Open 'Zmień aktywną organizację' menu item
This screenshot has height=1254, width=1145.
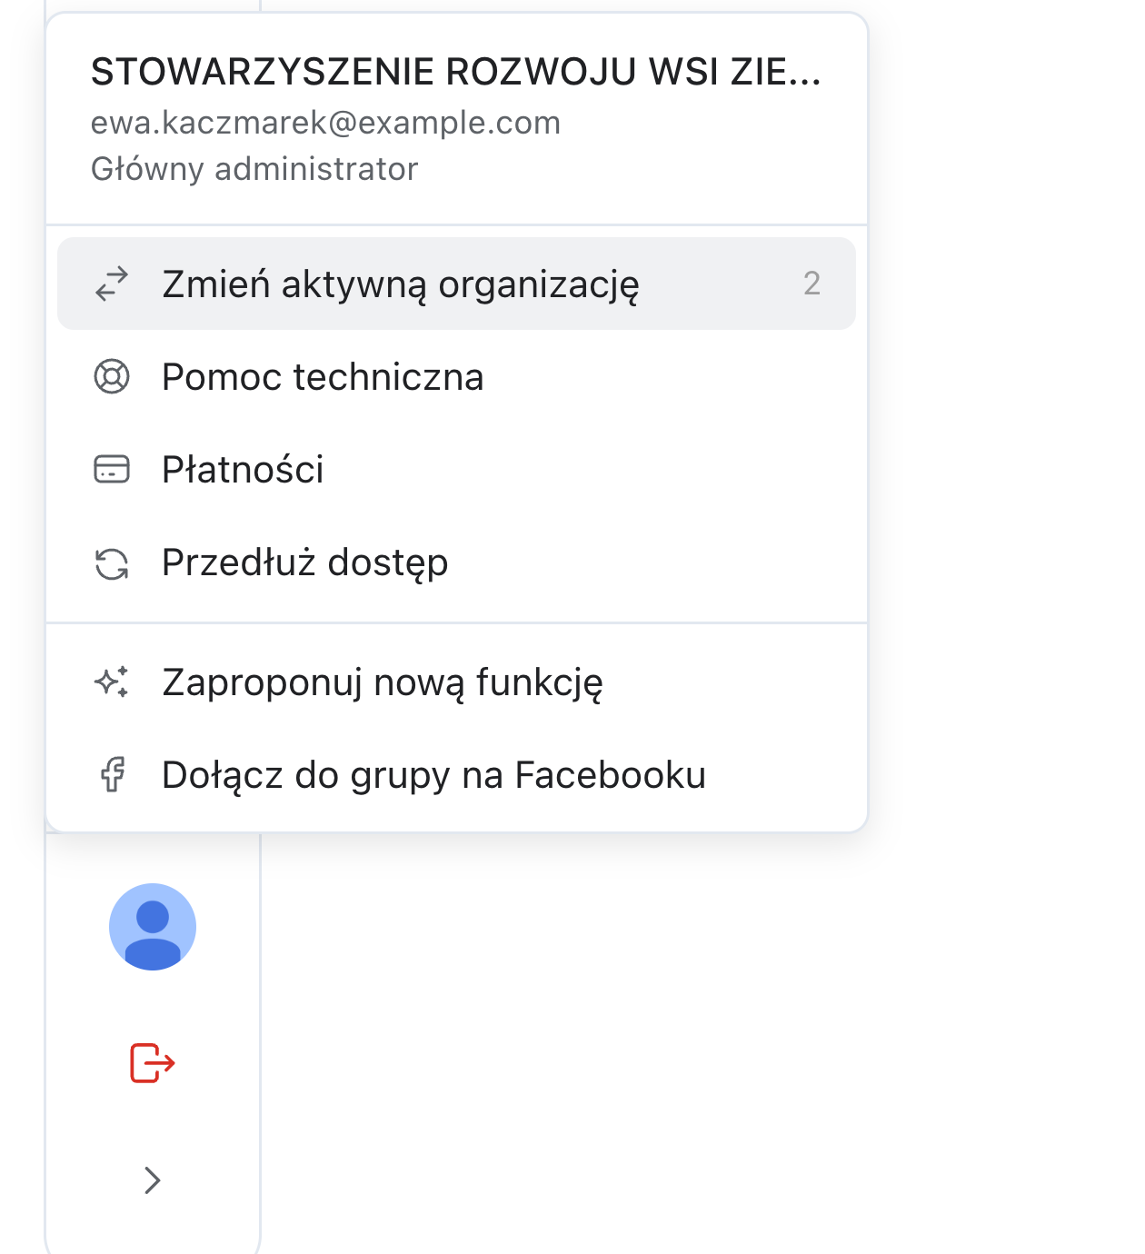tap(456, 284)
